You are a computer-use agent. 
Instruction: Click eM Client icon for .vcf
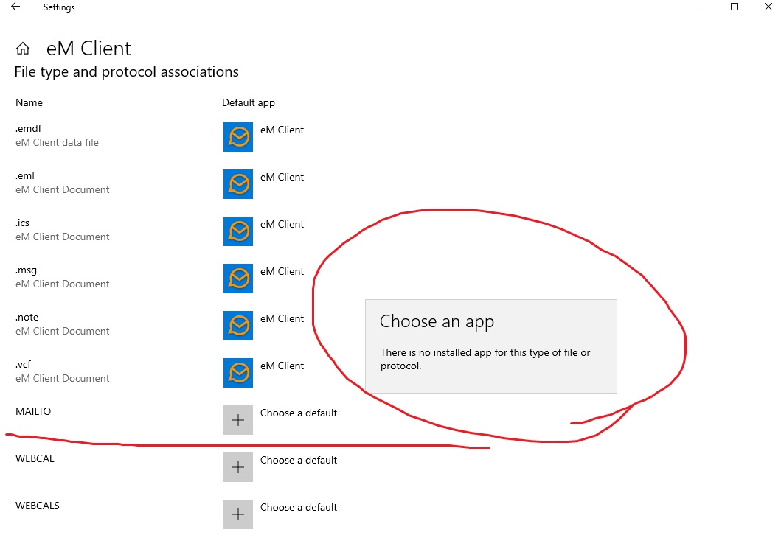[238, 373]
